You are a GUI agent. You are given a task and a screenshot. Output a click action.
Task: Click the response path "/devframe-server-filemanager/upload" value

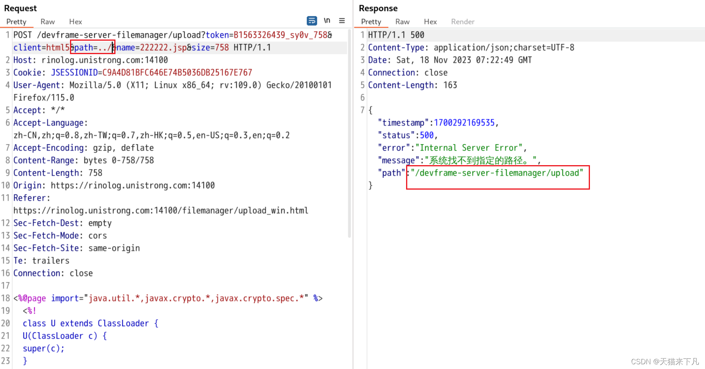tap(497, 173)
